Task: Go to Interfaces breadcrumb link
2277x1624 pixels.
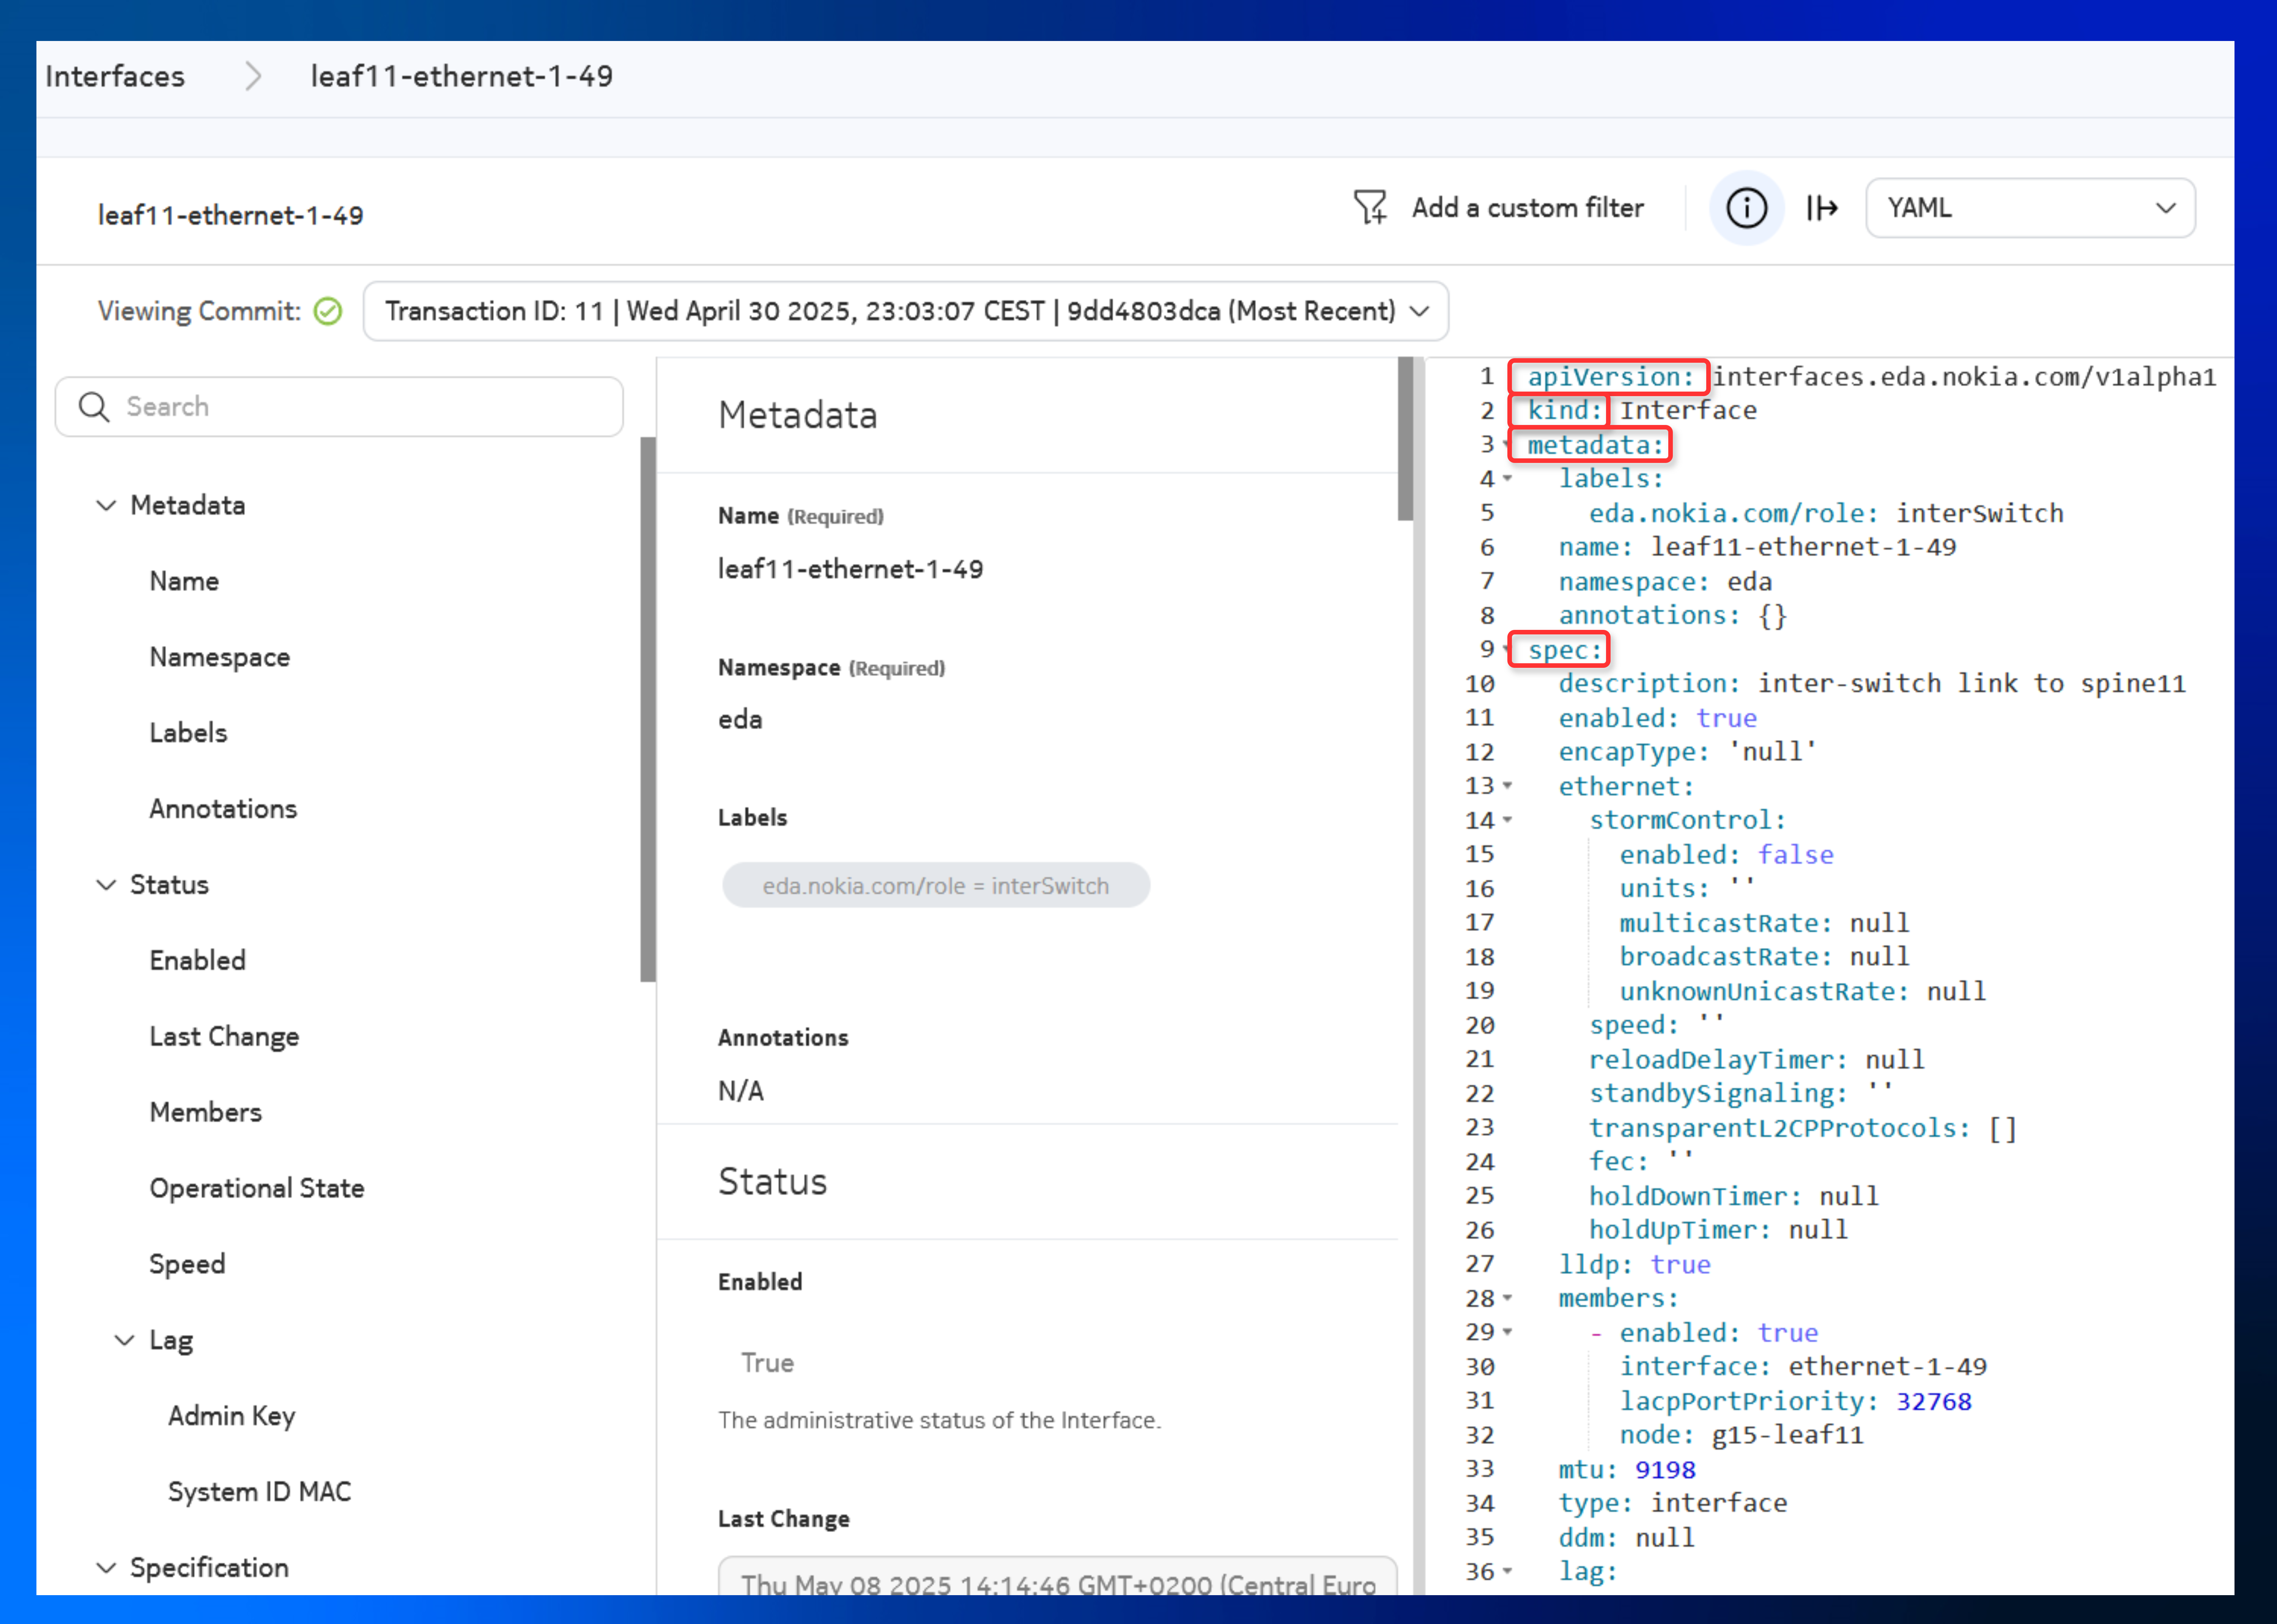Action: coord(115,76)
